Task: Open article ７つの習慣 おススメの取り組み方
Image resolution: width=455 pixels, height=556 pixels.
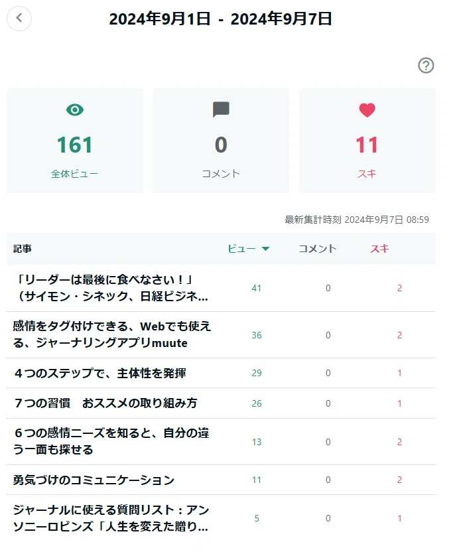Action: pyautogui.click(x=105, y=403)
